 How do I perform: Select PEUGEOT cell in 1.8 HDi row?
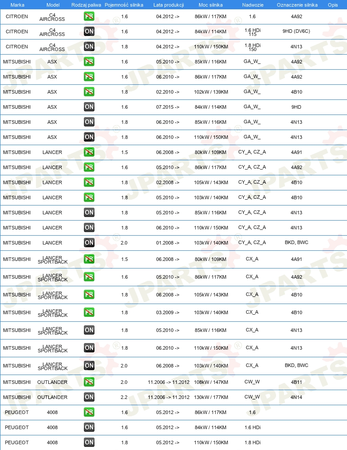tap(17, 442)
